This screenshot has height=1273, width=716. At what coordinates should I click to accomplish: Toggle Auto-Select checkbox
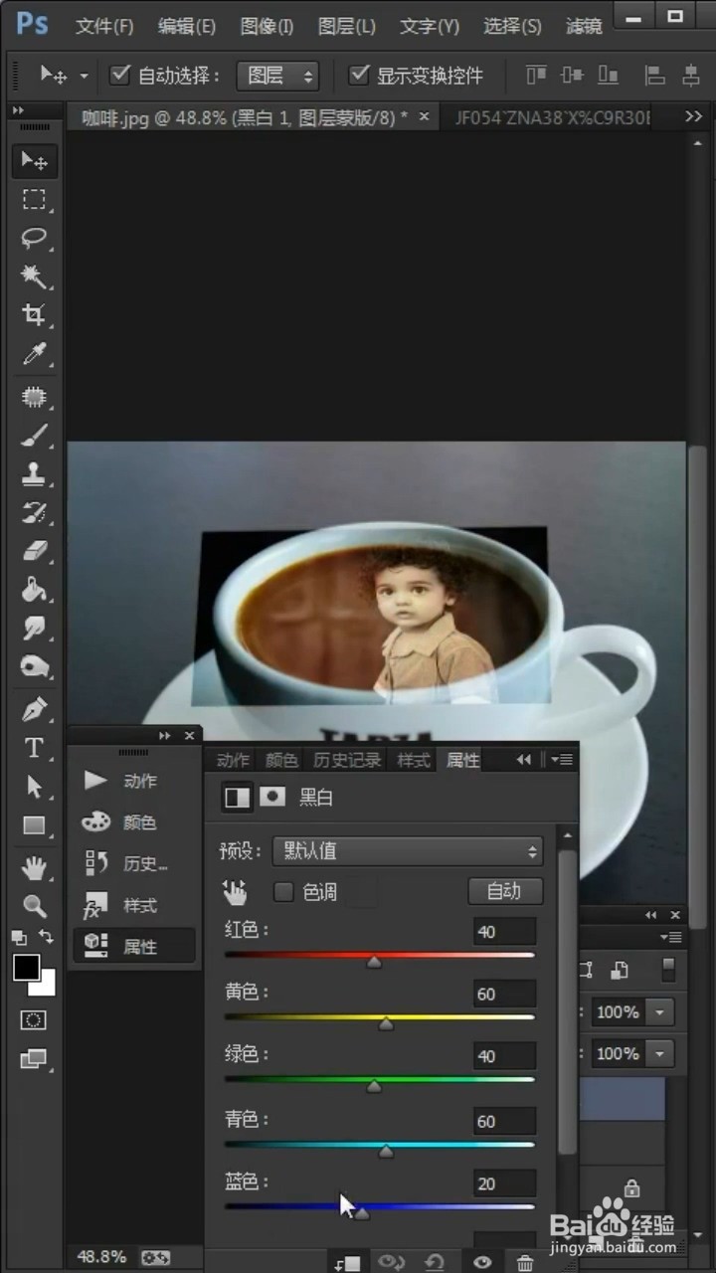click(x=120, y=75)
